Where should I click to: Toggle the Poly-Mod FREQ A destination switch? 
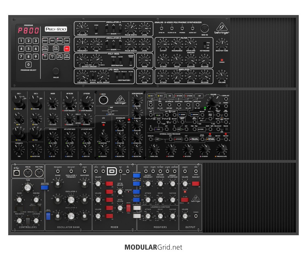click(x=113, y=61)
